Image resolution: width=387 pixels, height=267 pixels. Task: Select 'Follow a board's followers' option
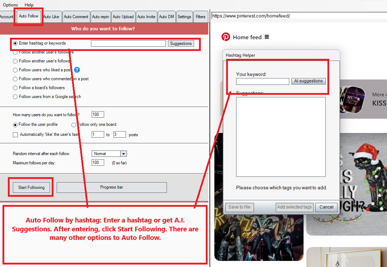click(15, 88)
